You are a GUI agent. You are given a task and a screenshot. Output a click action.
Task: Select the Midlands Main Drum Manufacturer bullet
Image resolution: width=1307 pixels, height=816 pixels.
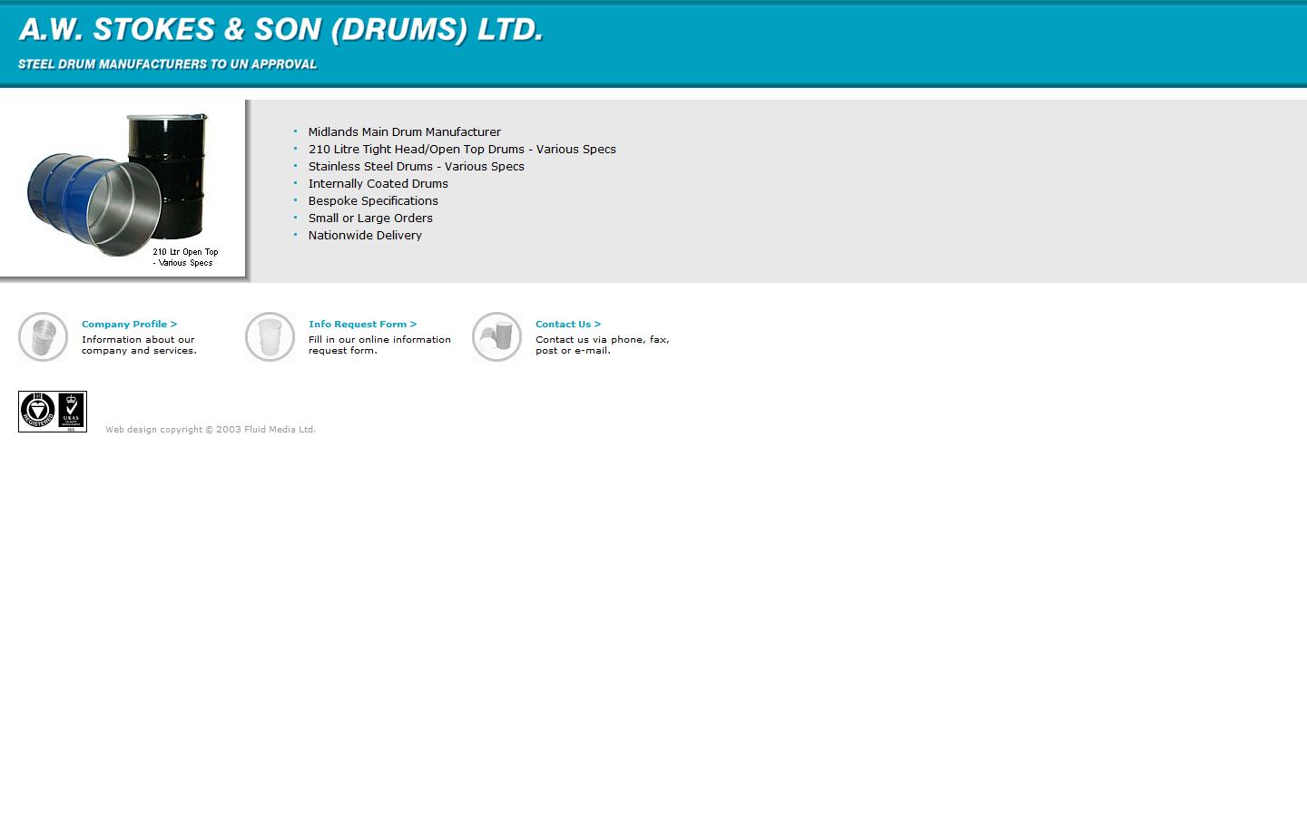[x=405, y=131]
